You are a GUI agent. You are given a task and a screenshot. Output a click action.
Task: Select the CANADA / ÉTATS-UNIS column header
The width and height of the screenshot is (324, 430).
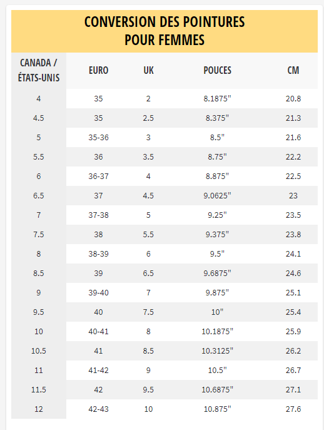coord(39,70)
